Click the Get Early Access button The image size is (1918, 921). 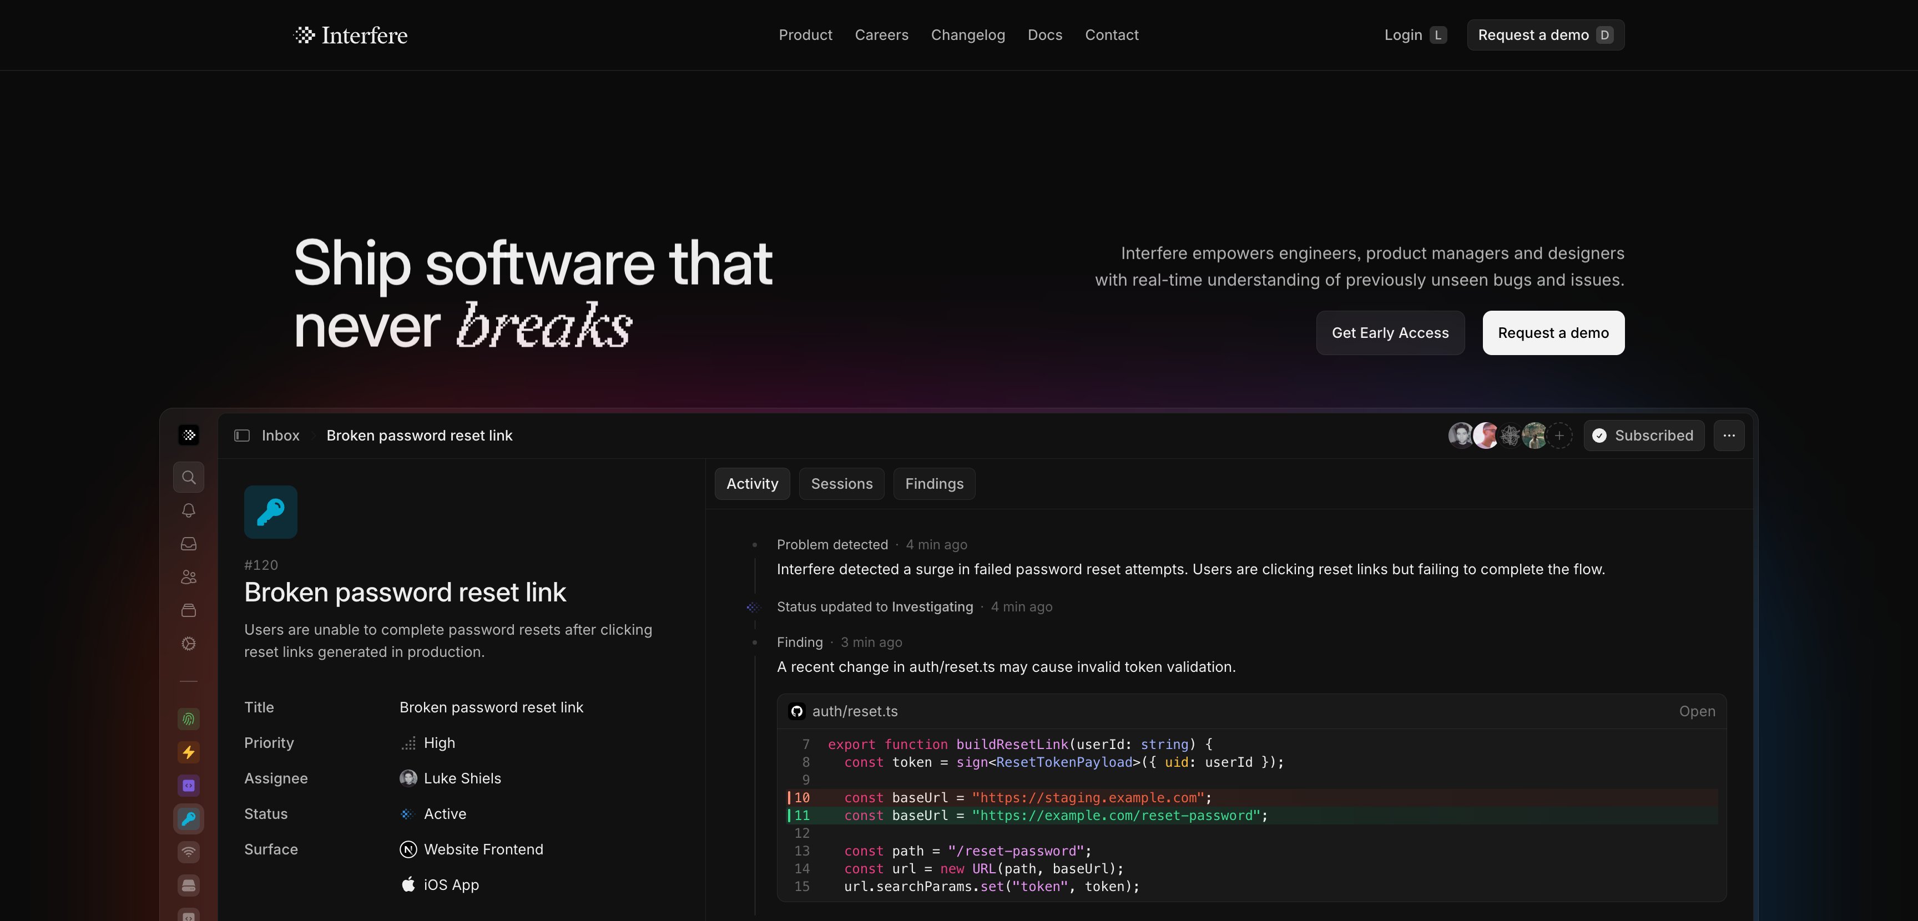tap(1390, 333)
